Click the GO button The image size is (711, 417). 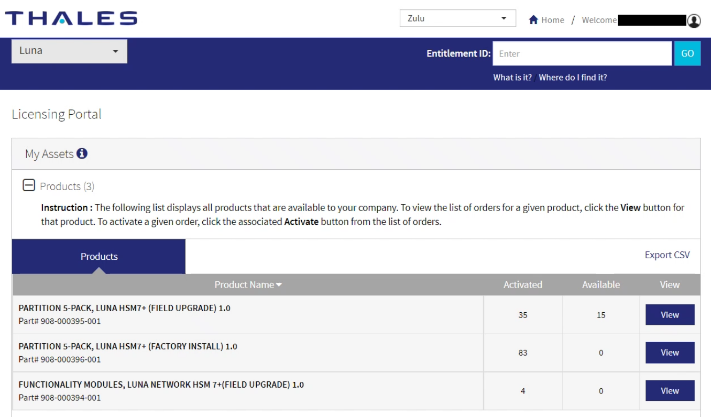pyautogui.click(x=687, y=53)
